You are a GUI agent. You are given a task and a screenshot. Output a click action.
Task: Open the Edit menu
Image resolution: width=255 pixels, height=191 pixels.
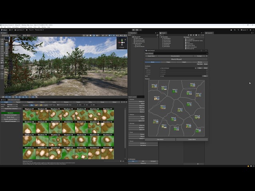[x=5, y=27]
